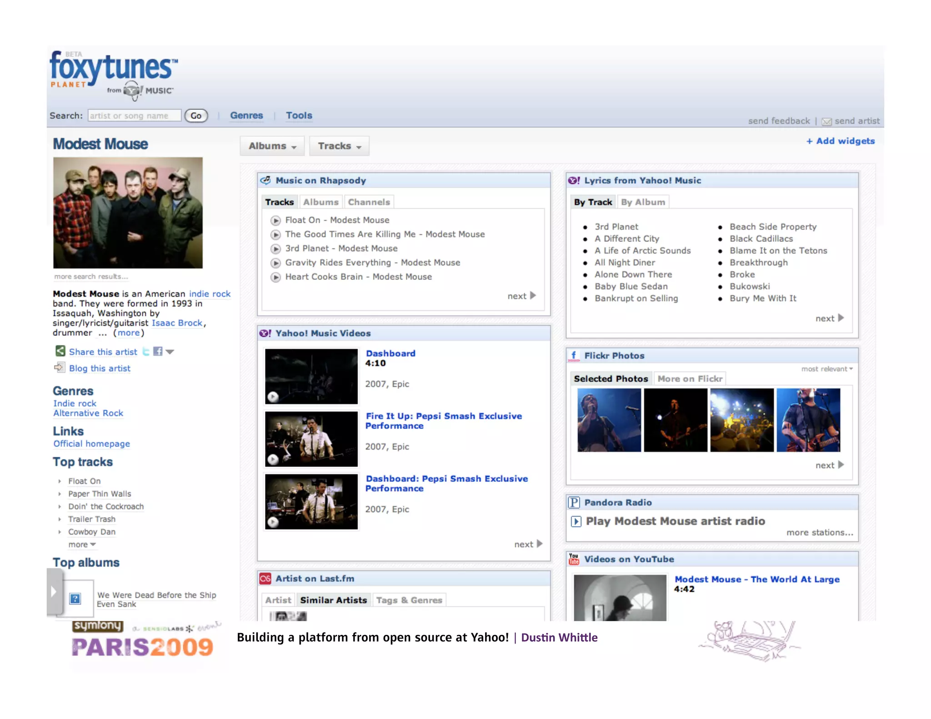Open Fire It Up video thumbnail
The width and height of the screenshot is (931, 719).
click(x=311, y=439)
